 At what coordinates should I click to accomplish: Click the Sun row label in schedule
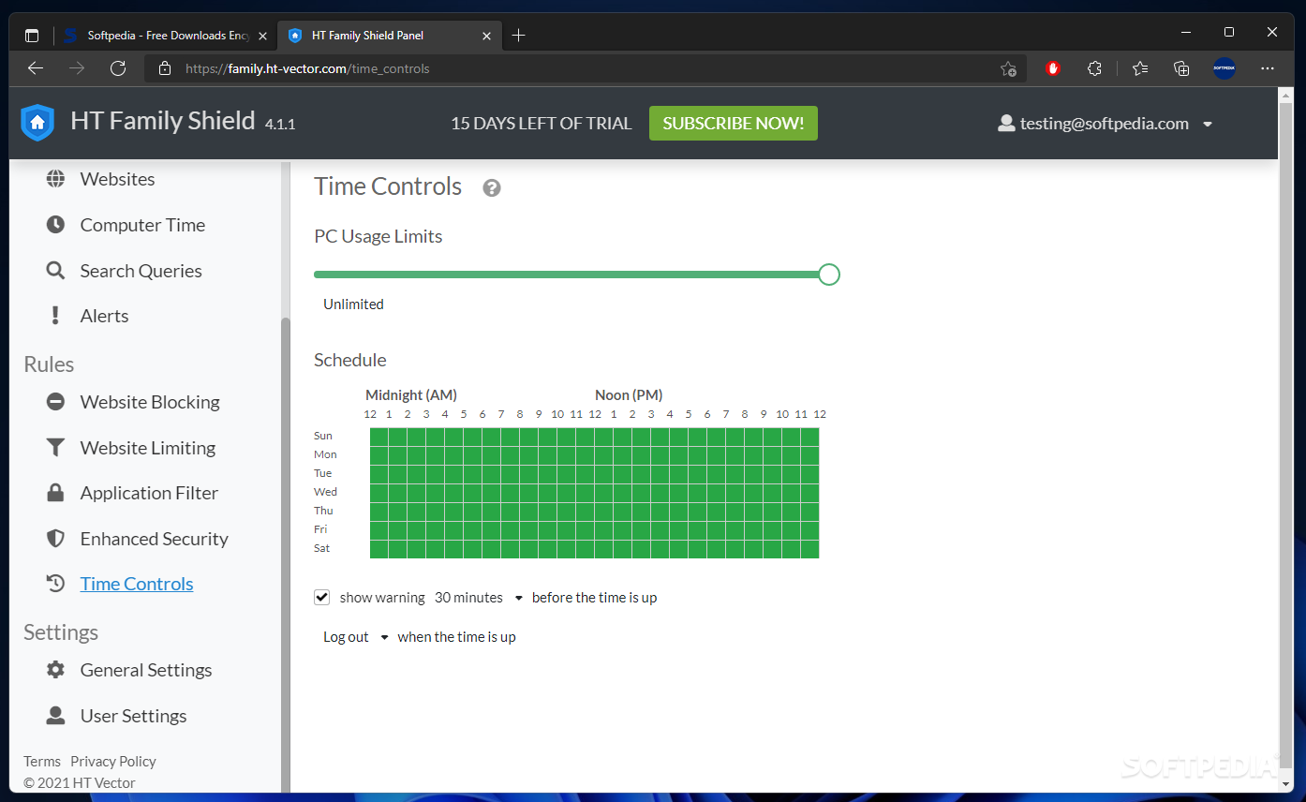(x=323, y=436)
